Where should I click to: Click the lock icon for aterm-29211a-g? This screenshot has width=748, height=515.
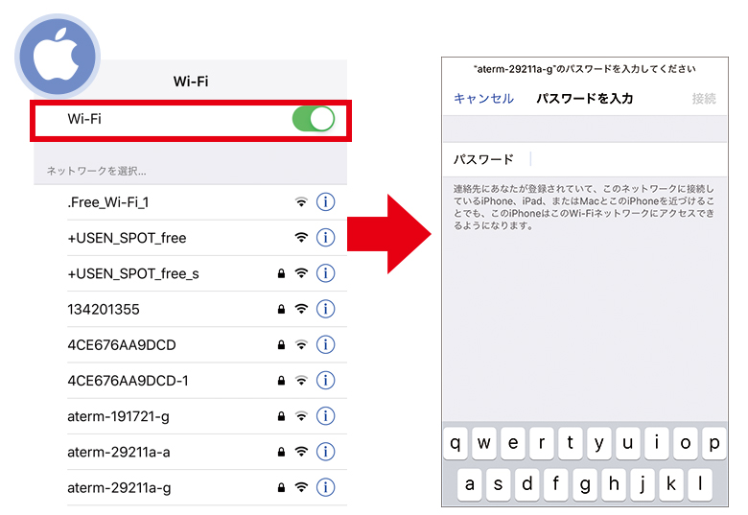281,487
